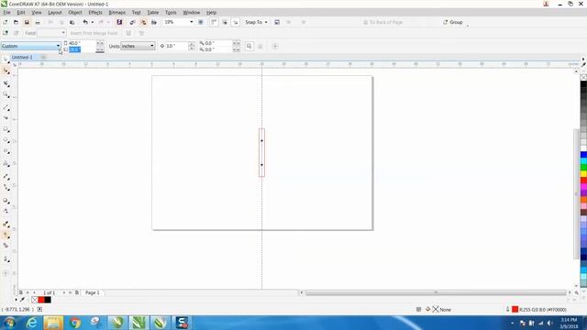Click the yellow swatch in color palette
This screenshot has height=330, width=587.
click(x=583, y=174)
